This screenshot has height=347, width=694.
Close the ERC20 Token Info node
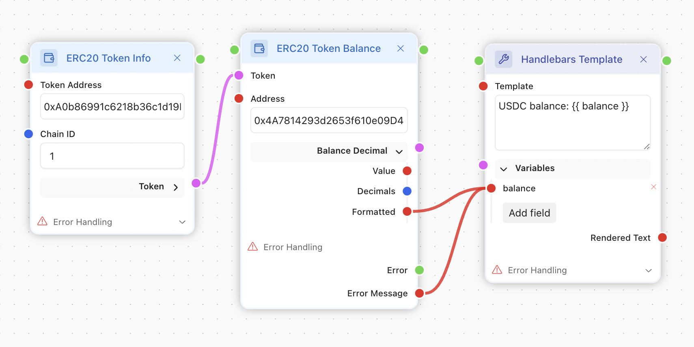[x=177, y=58]
